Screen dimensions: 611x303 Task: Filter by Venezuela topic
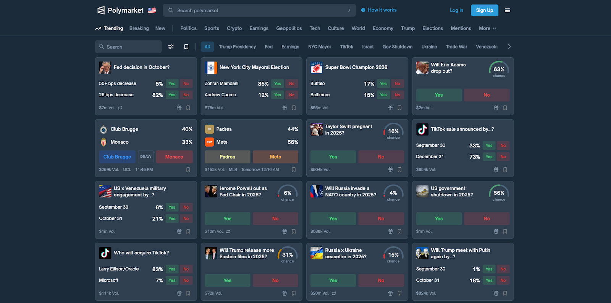coord(487,47)
